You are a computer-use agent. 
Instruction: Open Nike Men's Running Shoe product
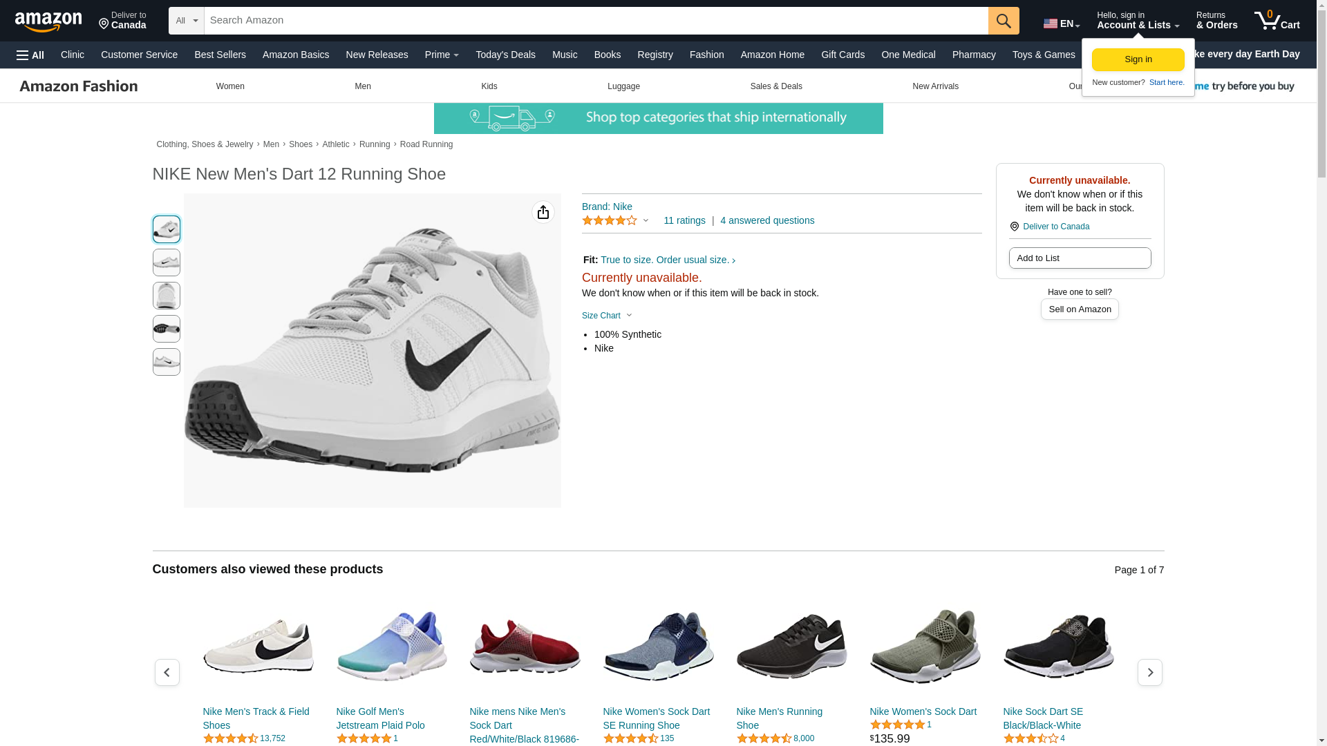779,718
